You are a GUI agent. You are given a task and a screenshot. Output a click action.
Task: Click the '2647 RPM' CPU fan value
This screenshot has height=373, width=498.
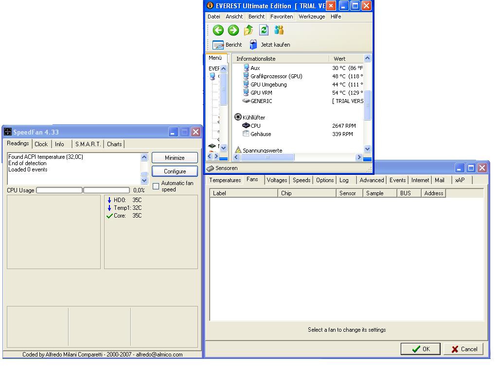(x=344, y=126)
